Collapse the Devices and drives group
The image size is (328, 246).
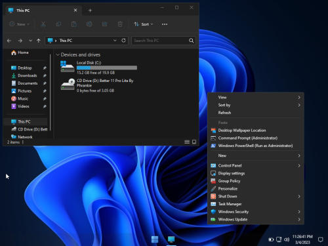tap(58, 54)
